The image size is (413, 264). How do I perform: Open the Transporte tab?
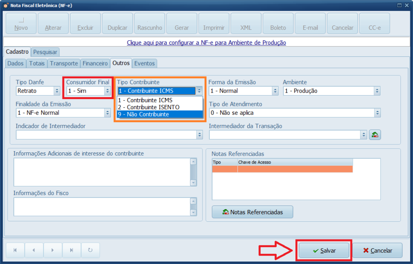point(64,63)
